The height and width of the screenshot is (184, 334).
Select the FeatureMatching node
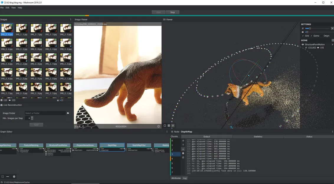coord(31,145)
